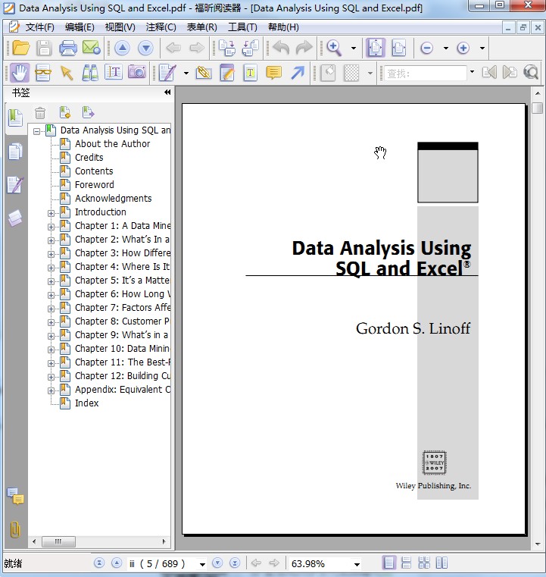Click the Email envelope icon
This screenshot has height=577, width=546.
(92, 48)
